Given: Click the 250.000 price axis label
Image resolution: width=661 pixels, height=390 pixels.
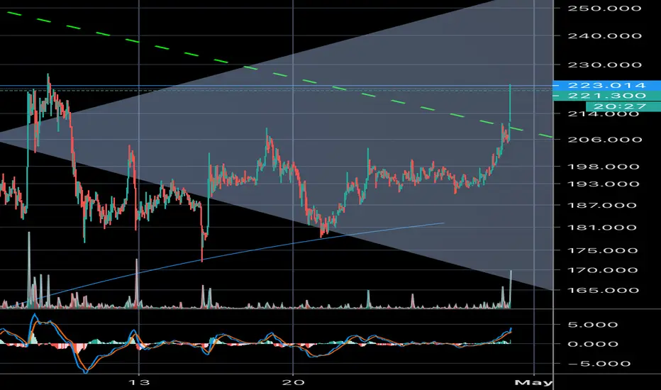Looking at the screenshot, I should (x=604, y=8).
